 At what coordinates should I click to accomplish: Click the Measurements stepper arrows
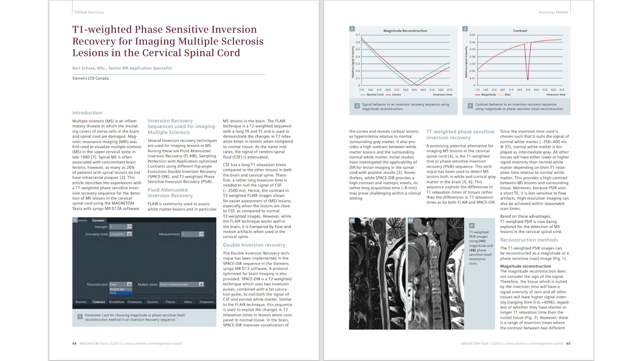pos(201,234)
